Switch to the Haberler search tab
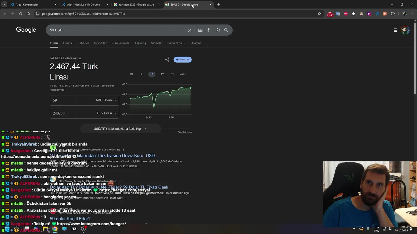417x234 pixels. pos(83,43)
